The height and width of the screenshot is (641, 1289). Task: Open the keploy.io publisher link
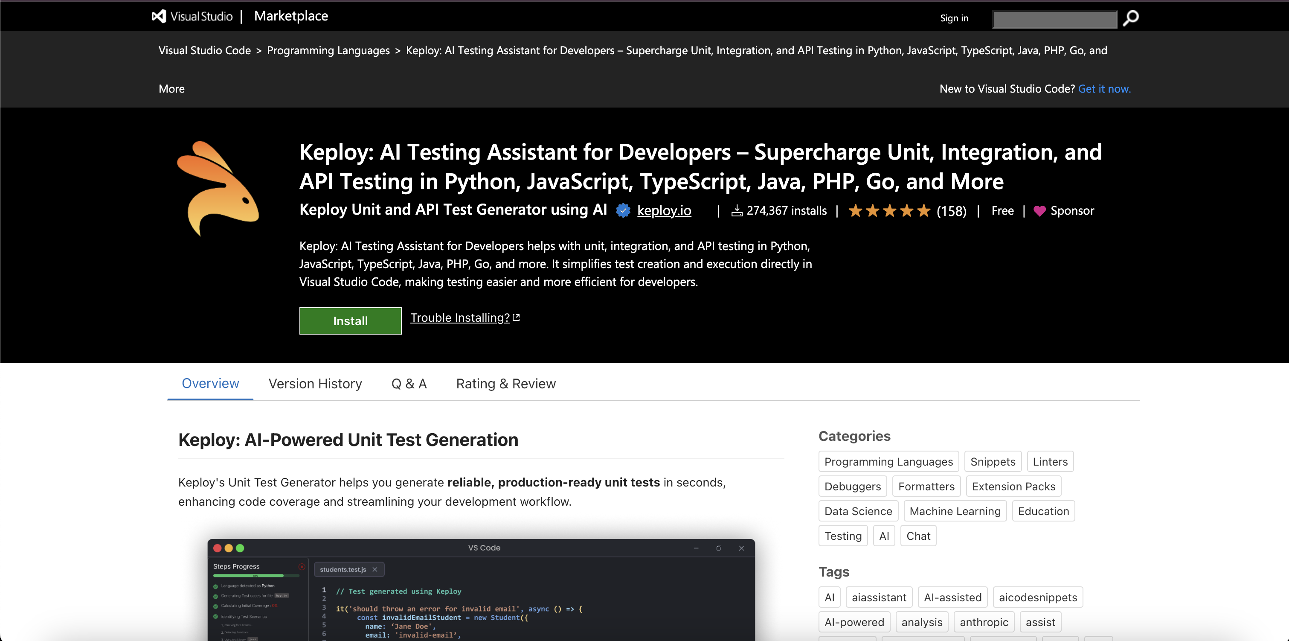[x=664, y=211]
